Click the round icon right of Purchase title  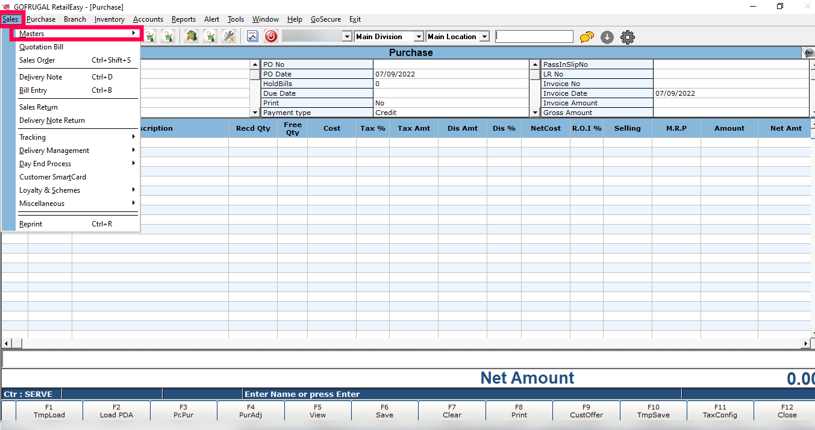(x=808, y=53)
